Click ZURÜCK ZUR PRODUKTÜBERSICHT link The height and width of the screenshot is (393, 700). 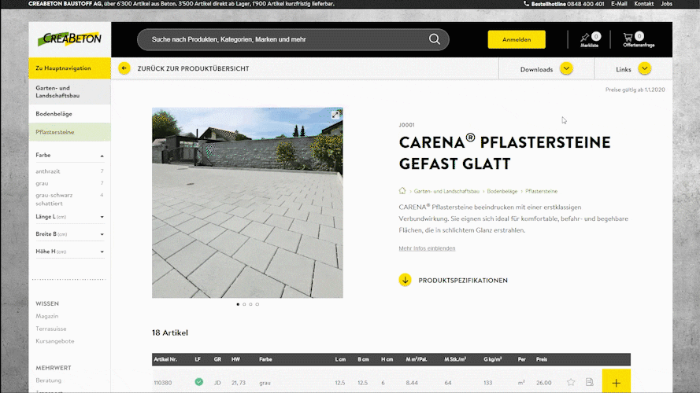(193, 68)
